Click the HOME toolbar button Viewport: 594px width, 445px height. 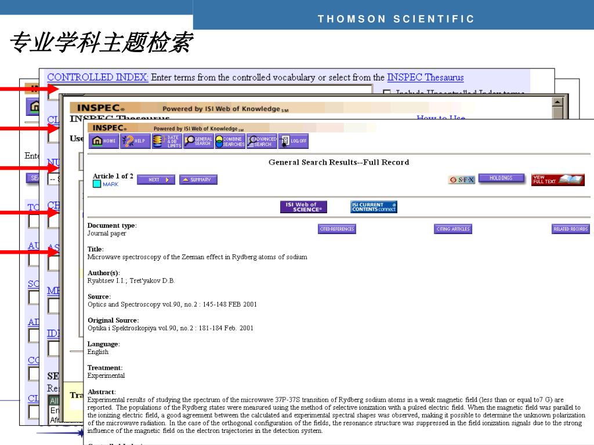104,141
